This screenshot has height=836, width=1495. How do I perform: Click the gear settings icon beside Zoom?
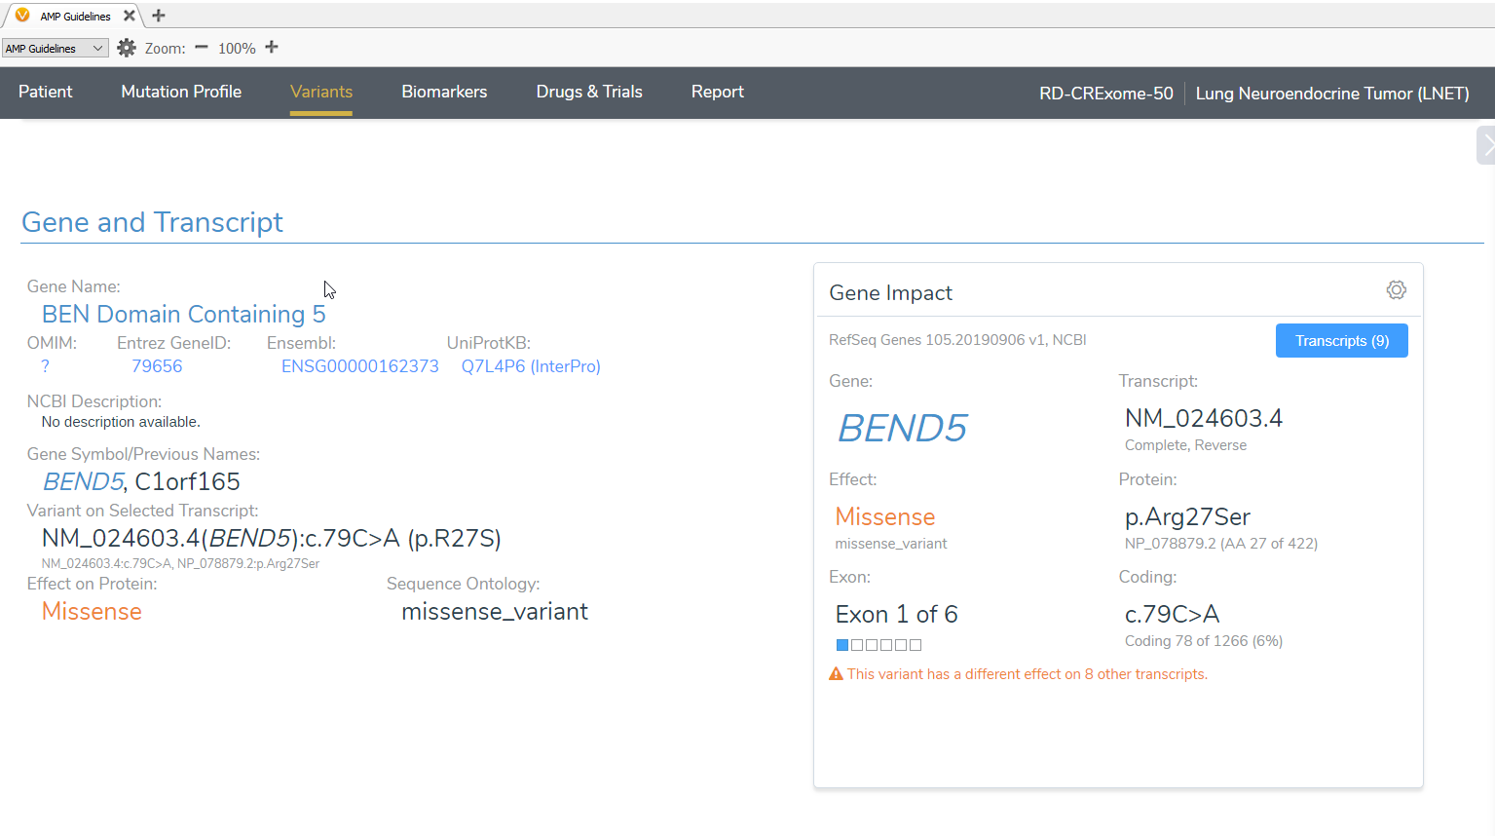(127, 48)
